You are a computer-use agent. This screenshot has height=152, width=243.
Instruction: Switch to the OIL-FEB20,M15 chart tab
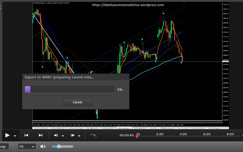(x=183, y=128)
